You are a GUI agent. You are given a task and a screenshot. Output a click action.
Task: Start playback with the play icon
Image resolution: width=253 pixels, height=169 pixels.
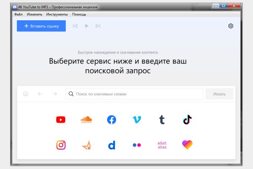pyautogui.click(x=86, y=26)
